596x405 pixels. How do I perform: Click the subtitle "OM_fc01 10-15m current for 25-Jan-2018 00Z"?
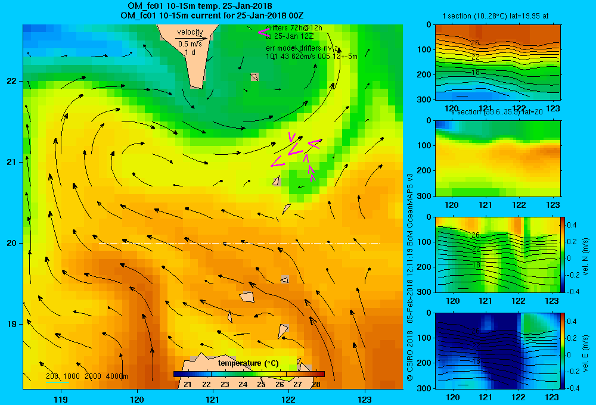click(x=212, y=15)
